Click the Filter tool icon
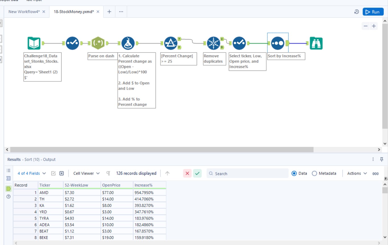The width and height of the screenshot is (388, 245). tap(171, 43)
